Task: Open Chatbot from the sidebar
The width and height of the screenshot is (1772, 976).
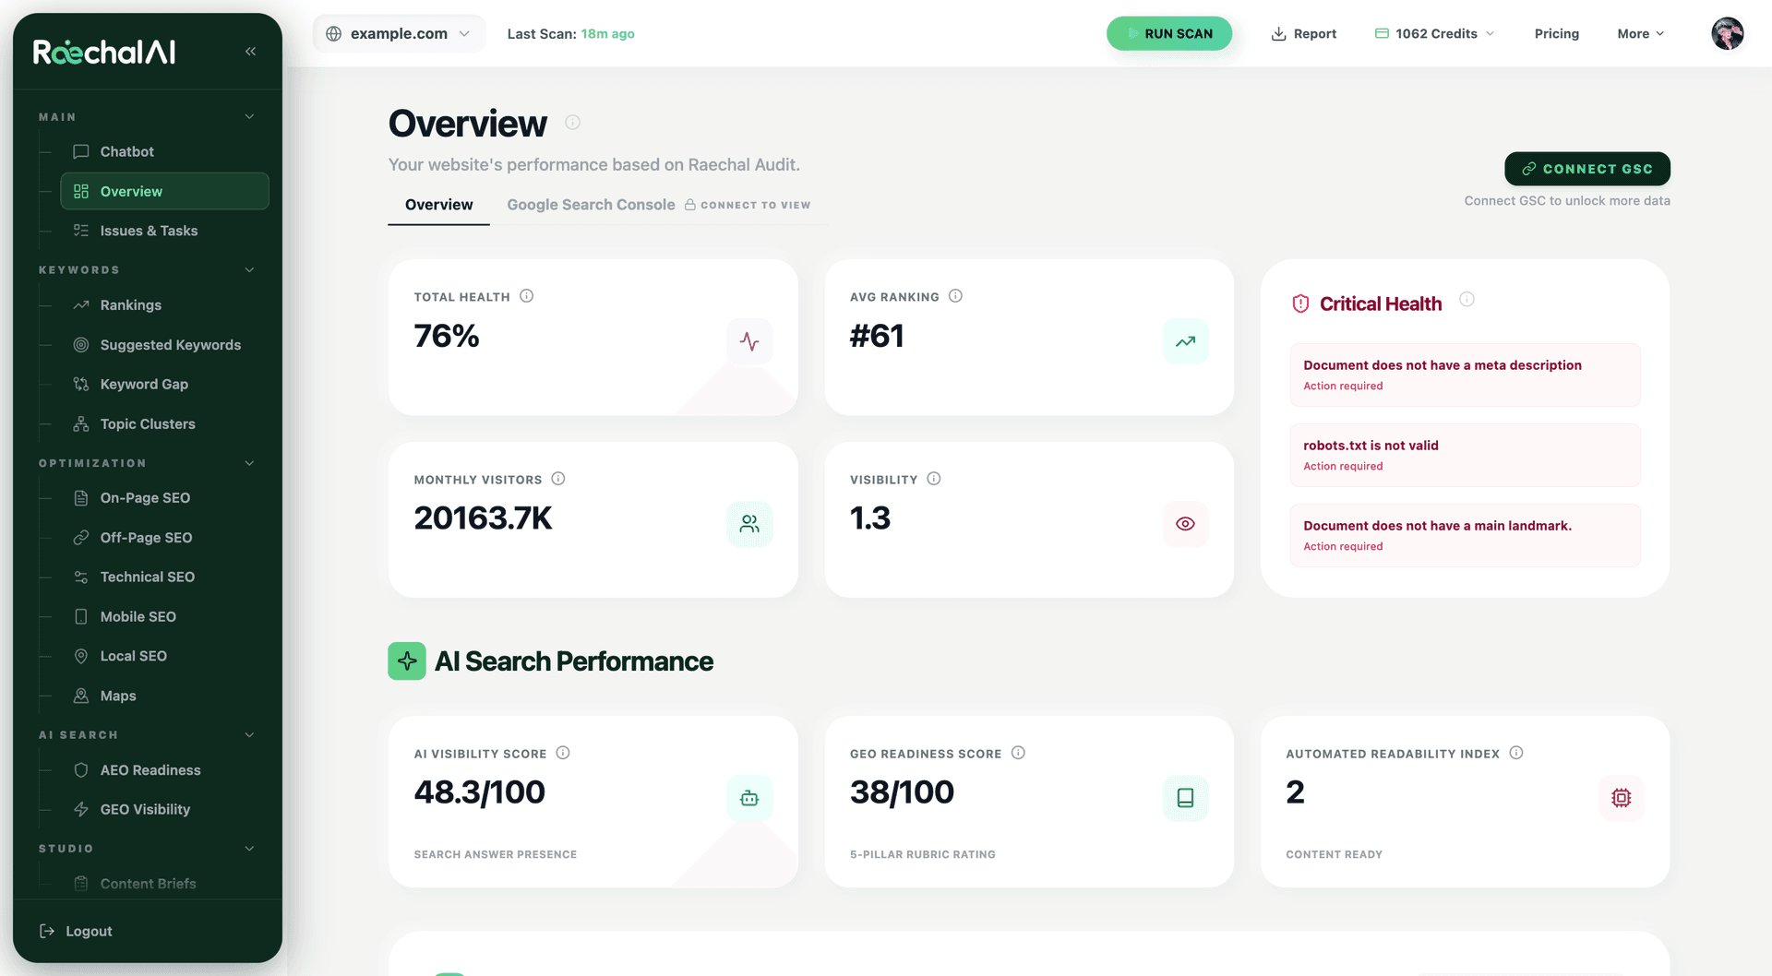Action: click(164, 151)
